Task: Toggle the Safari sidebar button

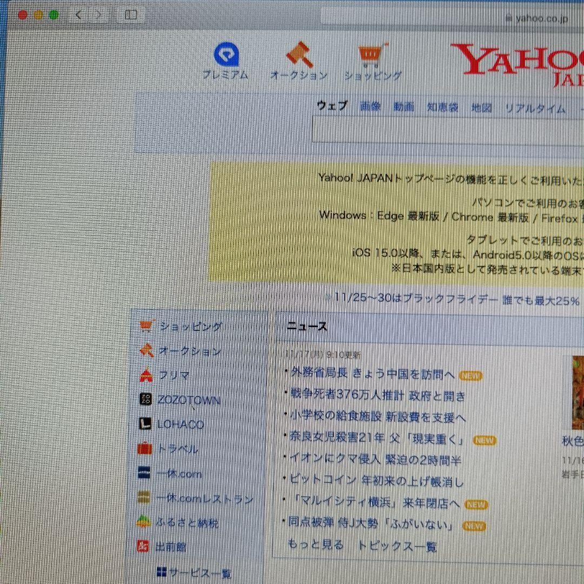Action: (x=131, y=15)
